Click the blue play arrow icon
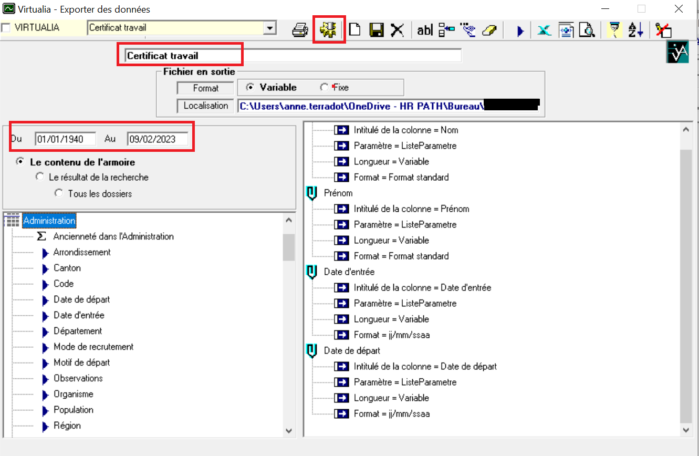This screenshot has height=456, width=699. tap(520, 31)
